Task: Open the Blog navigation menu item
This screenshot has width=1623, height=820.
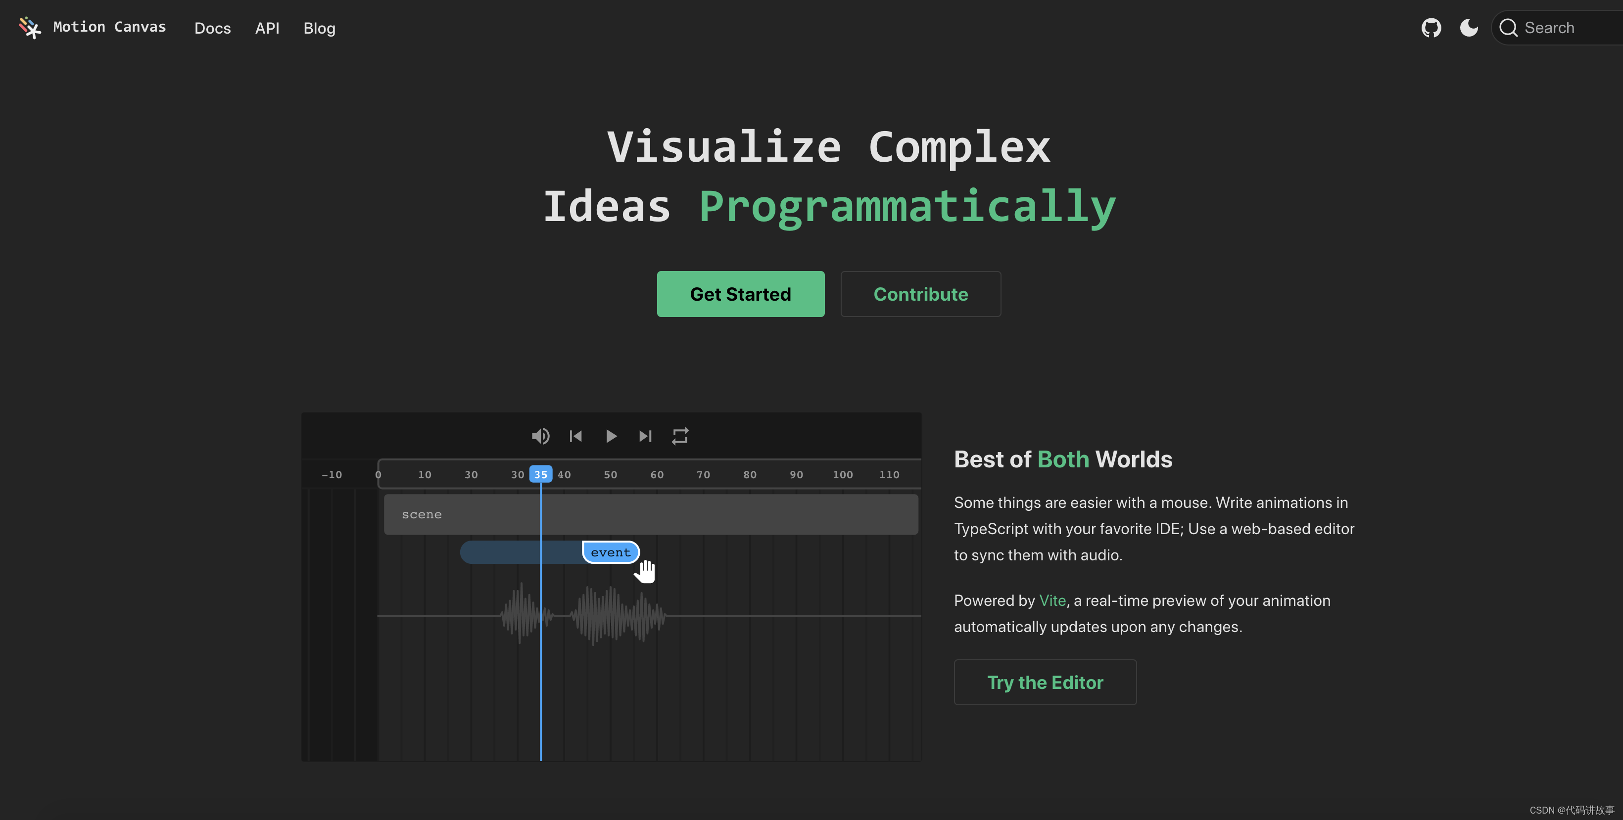Action: click(x=319, y=27)
